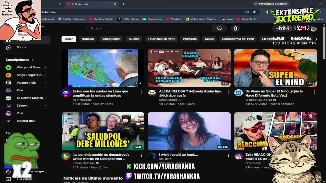Open the Planificador bookmark
The height and width of the screenshot is (183, 326).
coord(152,19)
